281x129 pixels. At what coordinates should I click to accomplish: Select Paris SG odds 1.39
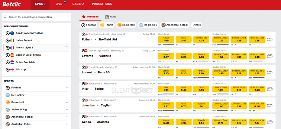(201, 72)
